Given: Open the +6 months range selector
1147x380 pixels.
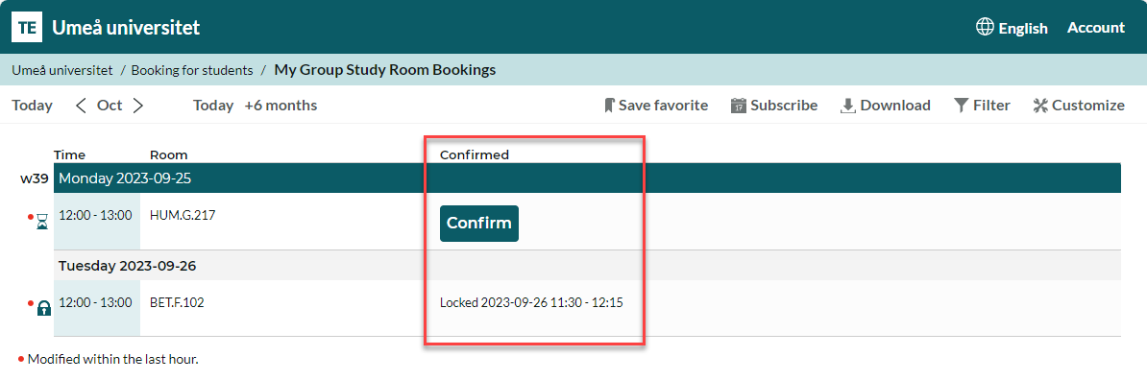Looking at the screenshot, I should [x=281, y=106].
